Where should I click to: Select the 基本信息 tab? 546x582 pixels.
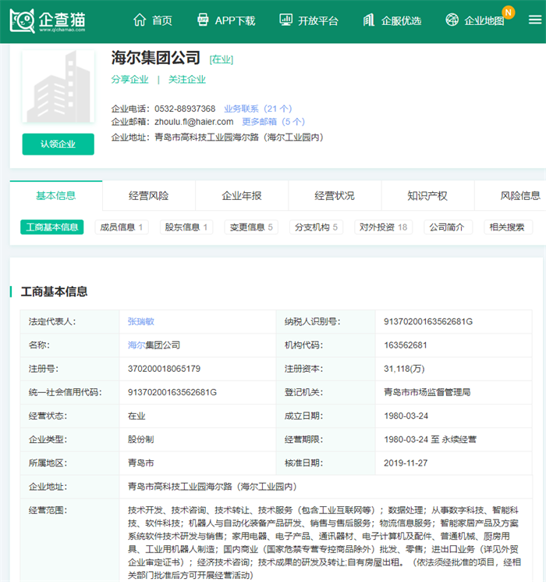(56, 195)
